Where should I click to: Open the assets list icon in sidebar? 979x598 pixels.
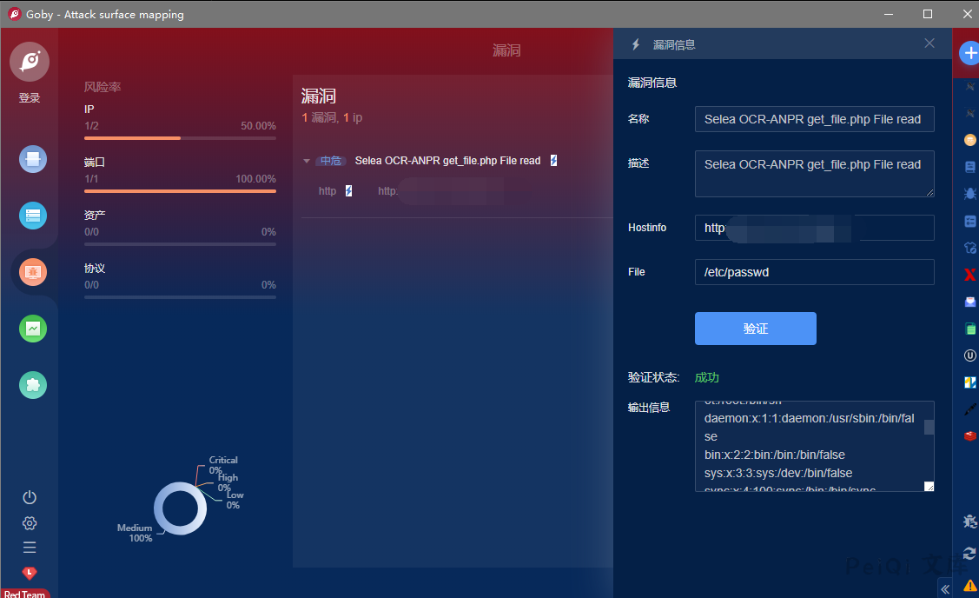33,216
